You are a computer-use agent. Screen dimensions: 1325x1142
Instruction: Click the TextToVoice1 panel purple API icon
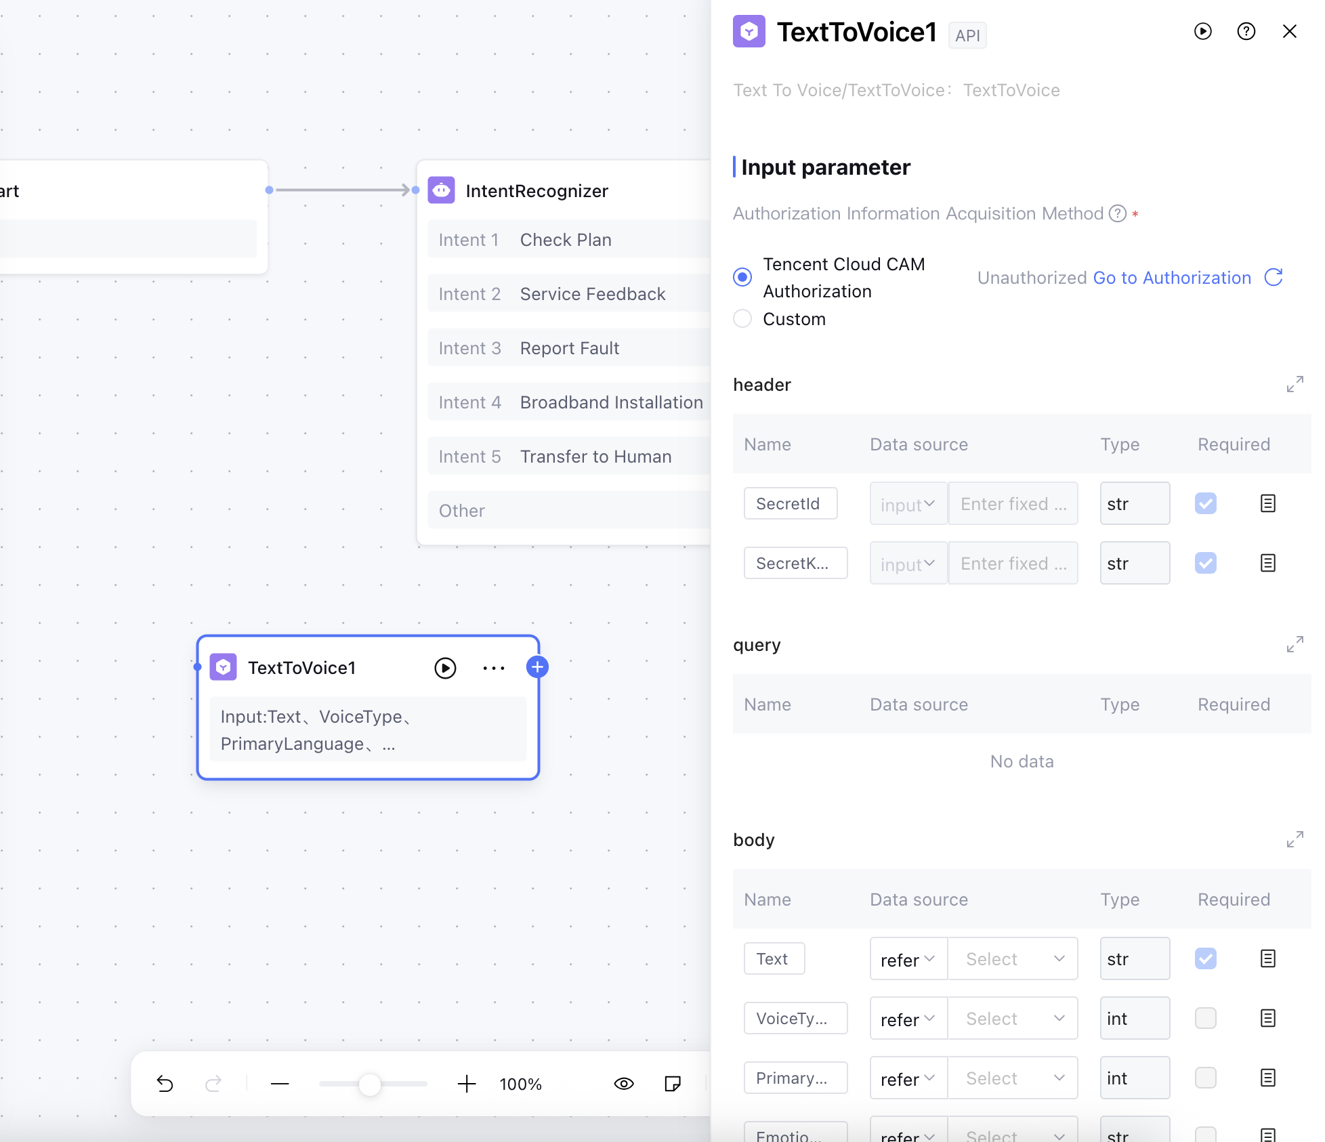tap(749, 31)
